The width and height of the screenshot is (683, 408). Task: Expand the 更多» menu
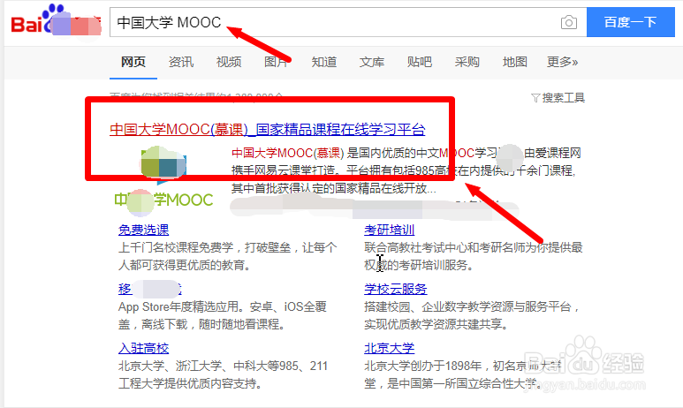pos(562,62)
